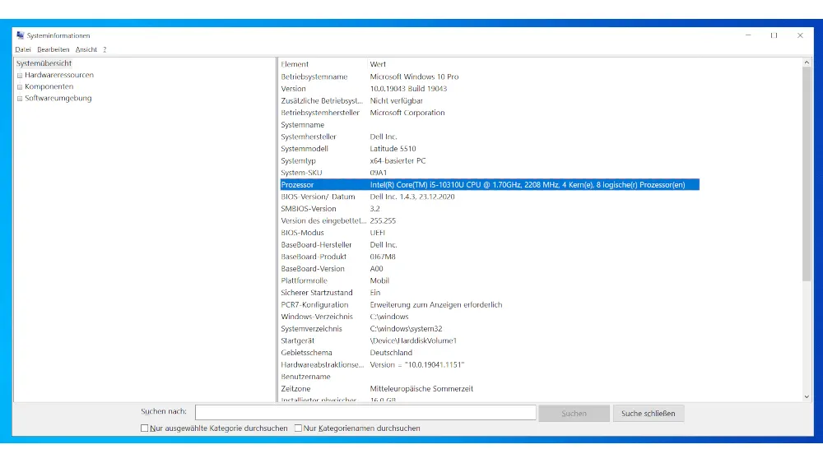The image size is (823, 463).
Task: Click the scrollbar down arrow
Action: [807, 397]
